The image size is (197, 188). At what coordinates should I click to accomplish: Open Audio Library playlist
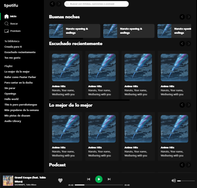pyautogui.click(x=13, y=121)
